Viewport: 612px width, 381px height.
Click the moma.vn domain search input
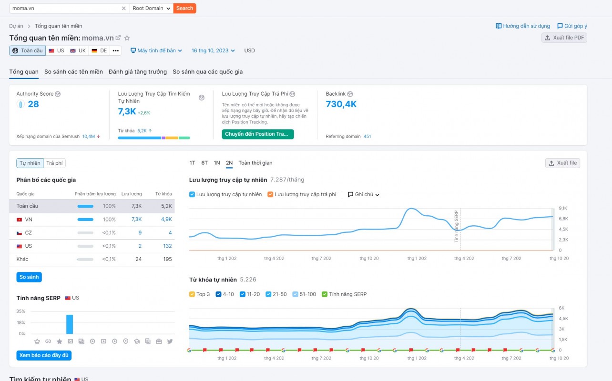click(64, 8)
